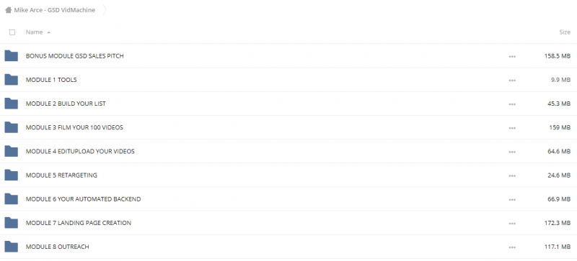Click the home icon in breadcrumb
Image resolution: width=577 pixels, height=261 pixels.
pos(8,10)
